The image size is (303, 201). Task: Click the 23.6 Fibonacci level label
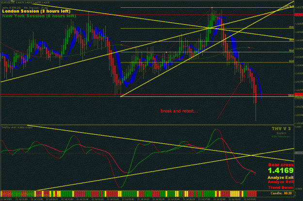tap(291, 27)
